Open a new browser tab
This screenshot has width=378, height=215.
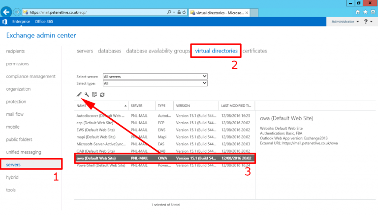click(x=254, y=12)
